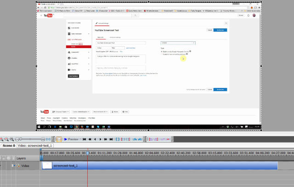Click the first purple block alignment icon
This screenshot has height=187, width=294.
tap(151, 139)
